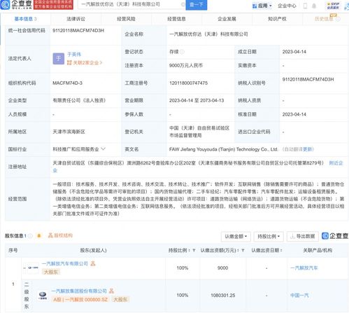Click the equity icon beside 一汽解放汽车有限公司
The height and width of the screenshot is (313, 349).
[93, 263]
